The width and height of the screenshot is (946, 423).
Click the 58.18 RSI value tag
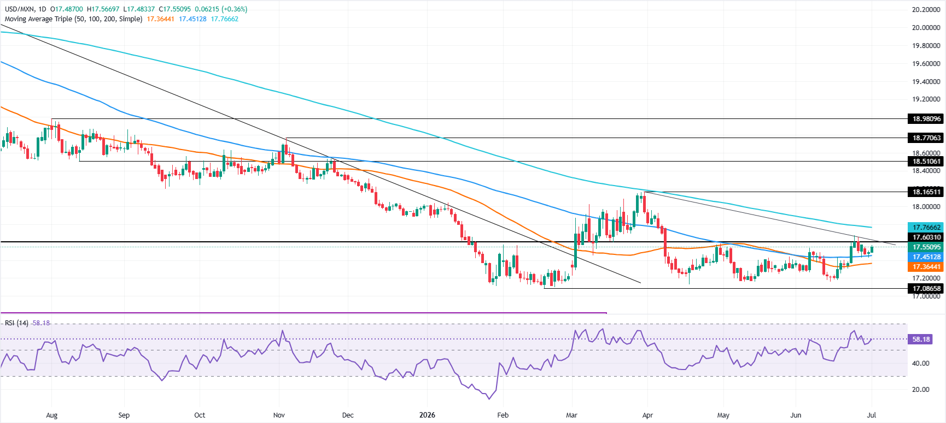coord(921,339)
